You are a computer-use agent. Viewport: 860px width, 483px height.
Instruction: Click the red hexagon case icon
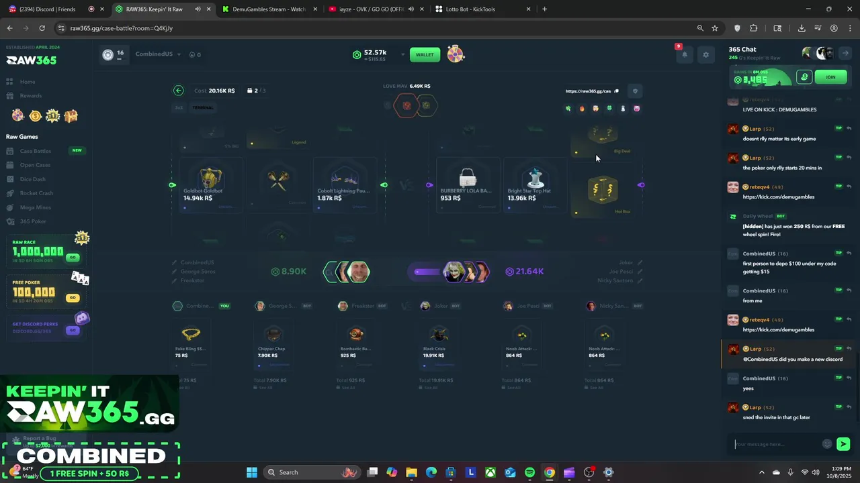[x=406, y=105]
